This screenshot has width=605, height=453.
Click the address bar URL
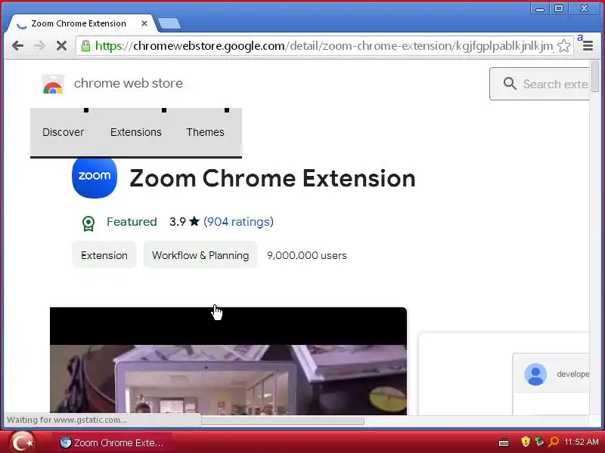coord(324,46)
